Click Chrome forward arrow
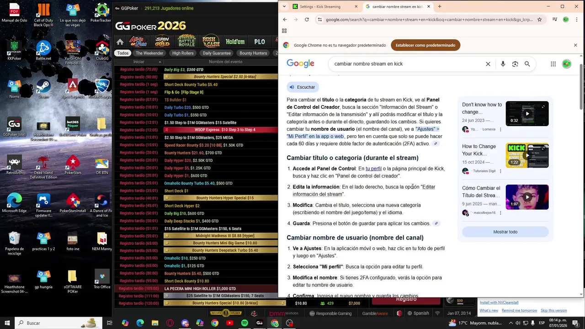Viewport: 585px width, 329px height. coord(296,20)
